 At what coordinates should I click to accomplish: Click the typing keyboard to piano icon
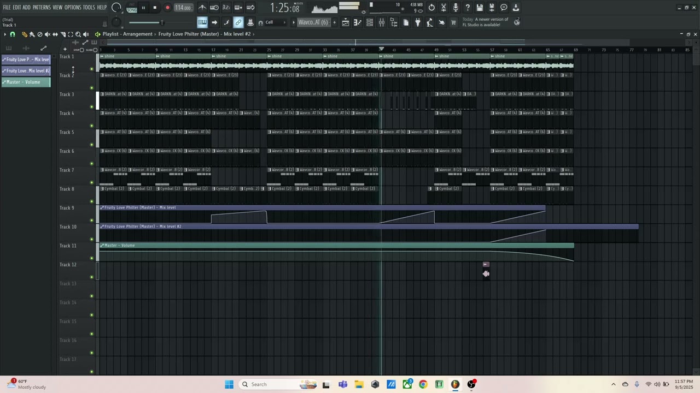(202, 22)
